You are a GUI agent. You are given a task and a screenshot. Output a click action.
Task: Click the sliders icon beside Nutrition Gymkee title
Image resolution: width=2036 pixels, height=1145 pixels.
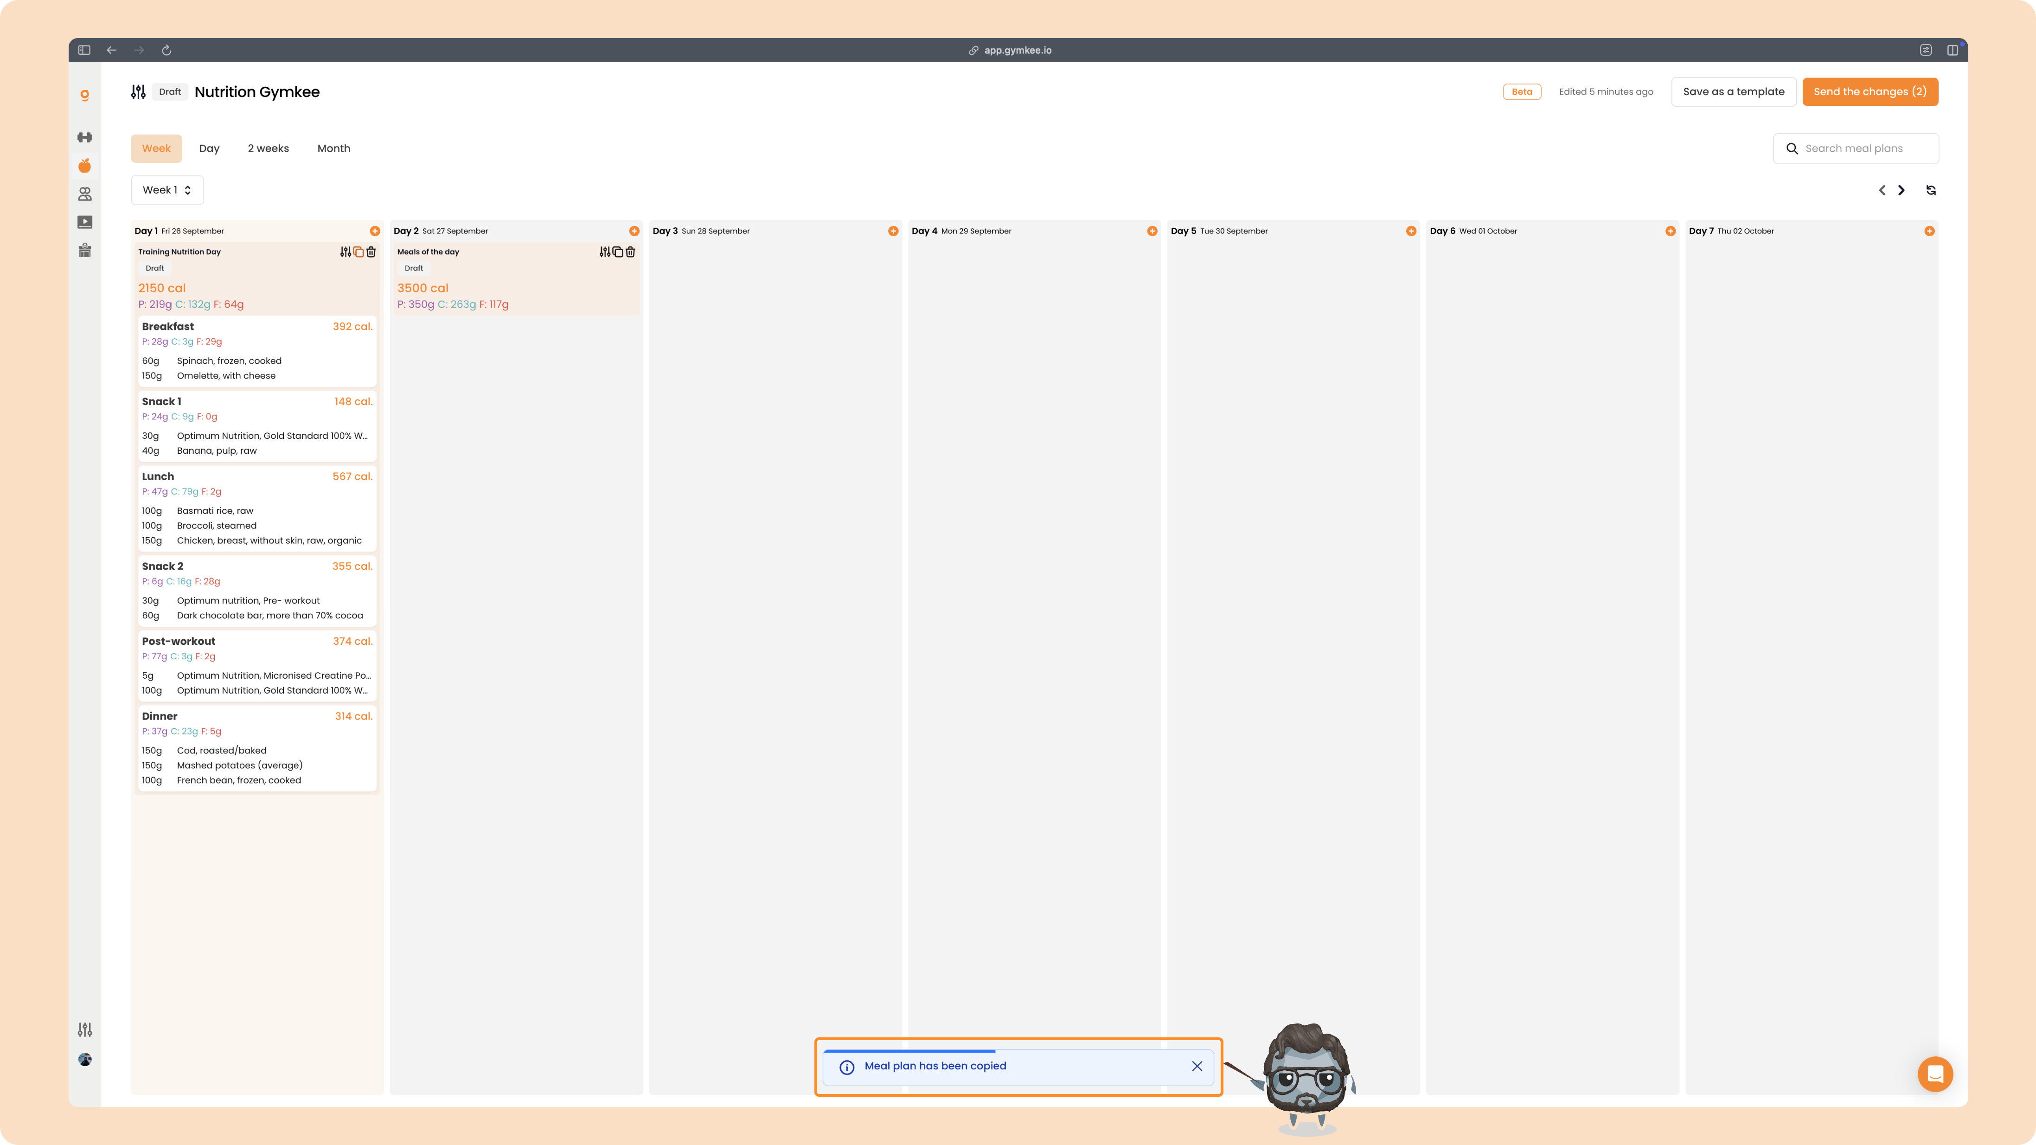coord(138,92)
